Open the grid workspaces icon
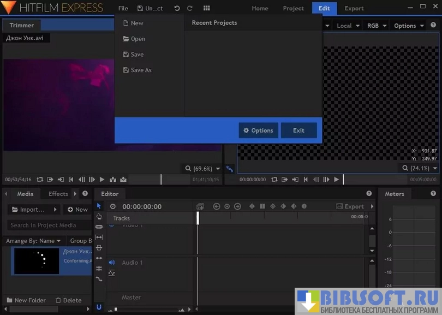Viewport: 442px width, 315px height. coord(206,8)
